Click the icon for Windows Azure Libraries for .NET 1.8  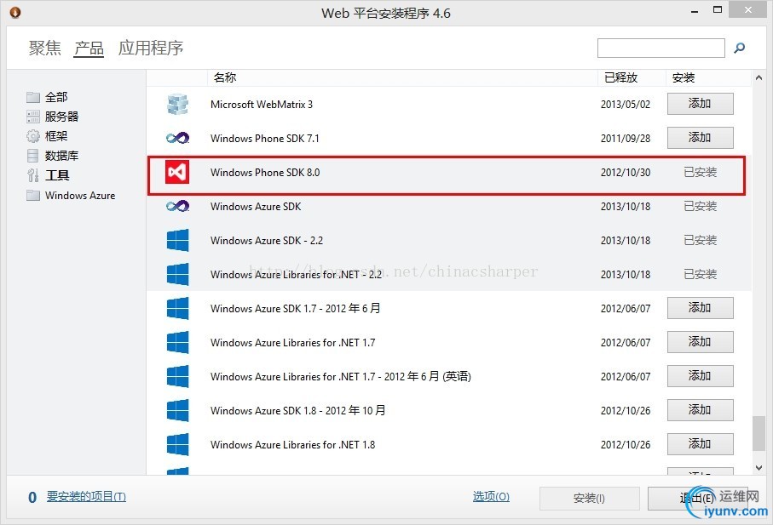[177, 444]
